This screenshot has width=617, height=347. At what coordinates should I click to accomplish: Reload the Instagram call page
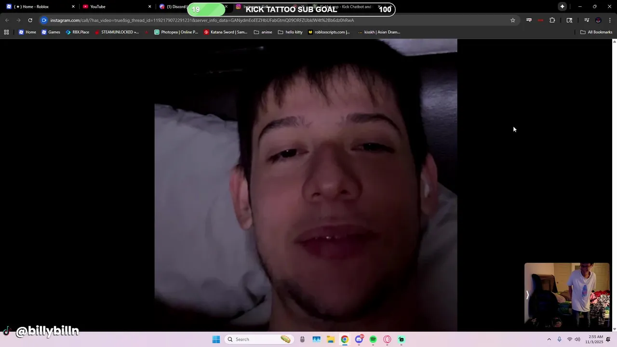(30, 20)
